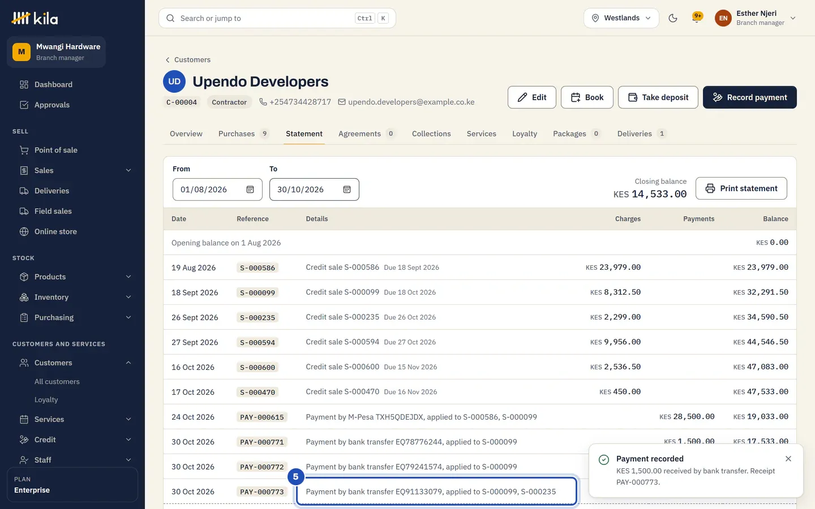The height and width of the screenshot is (509, 815).
Task: Click the Edit button
Action: pos(532,97)
